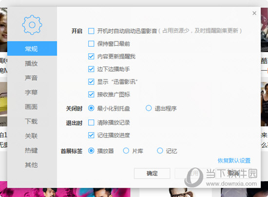Confirm with the 确定 button

tap(152, 174)
